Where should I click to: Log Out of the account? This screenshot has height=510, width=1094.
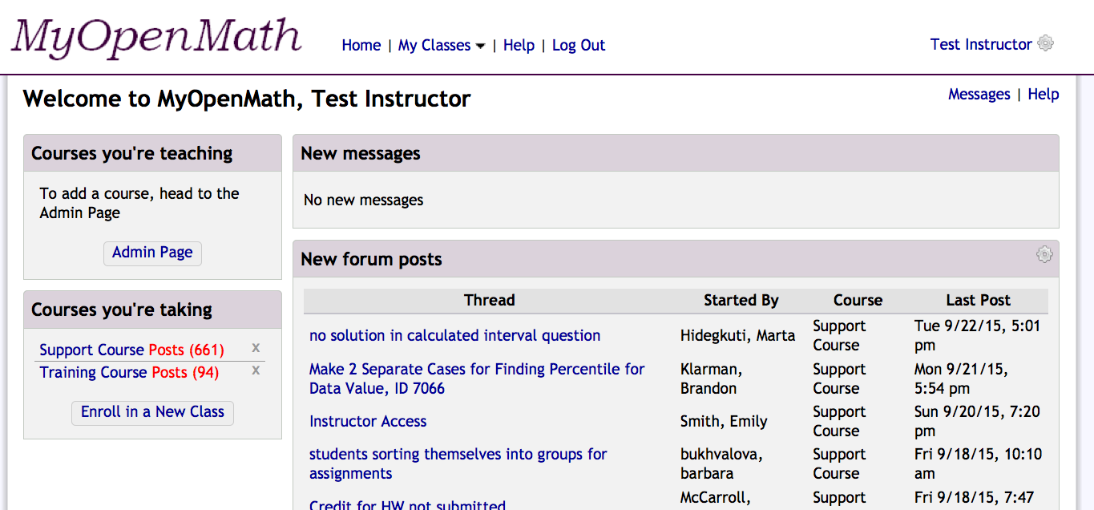(579, 45)
